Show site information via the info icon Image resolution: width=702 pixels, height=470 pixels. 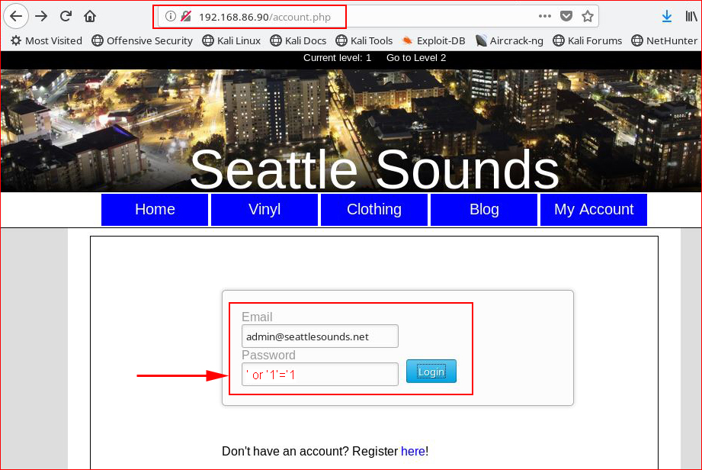coord(171,17)
